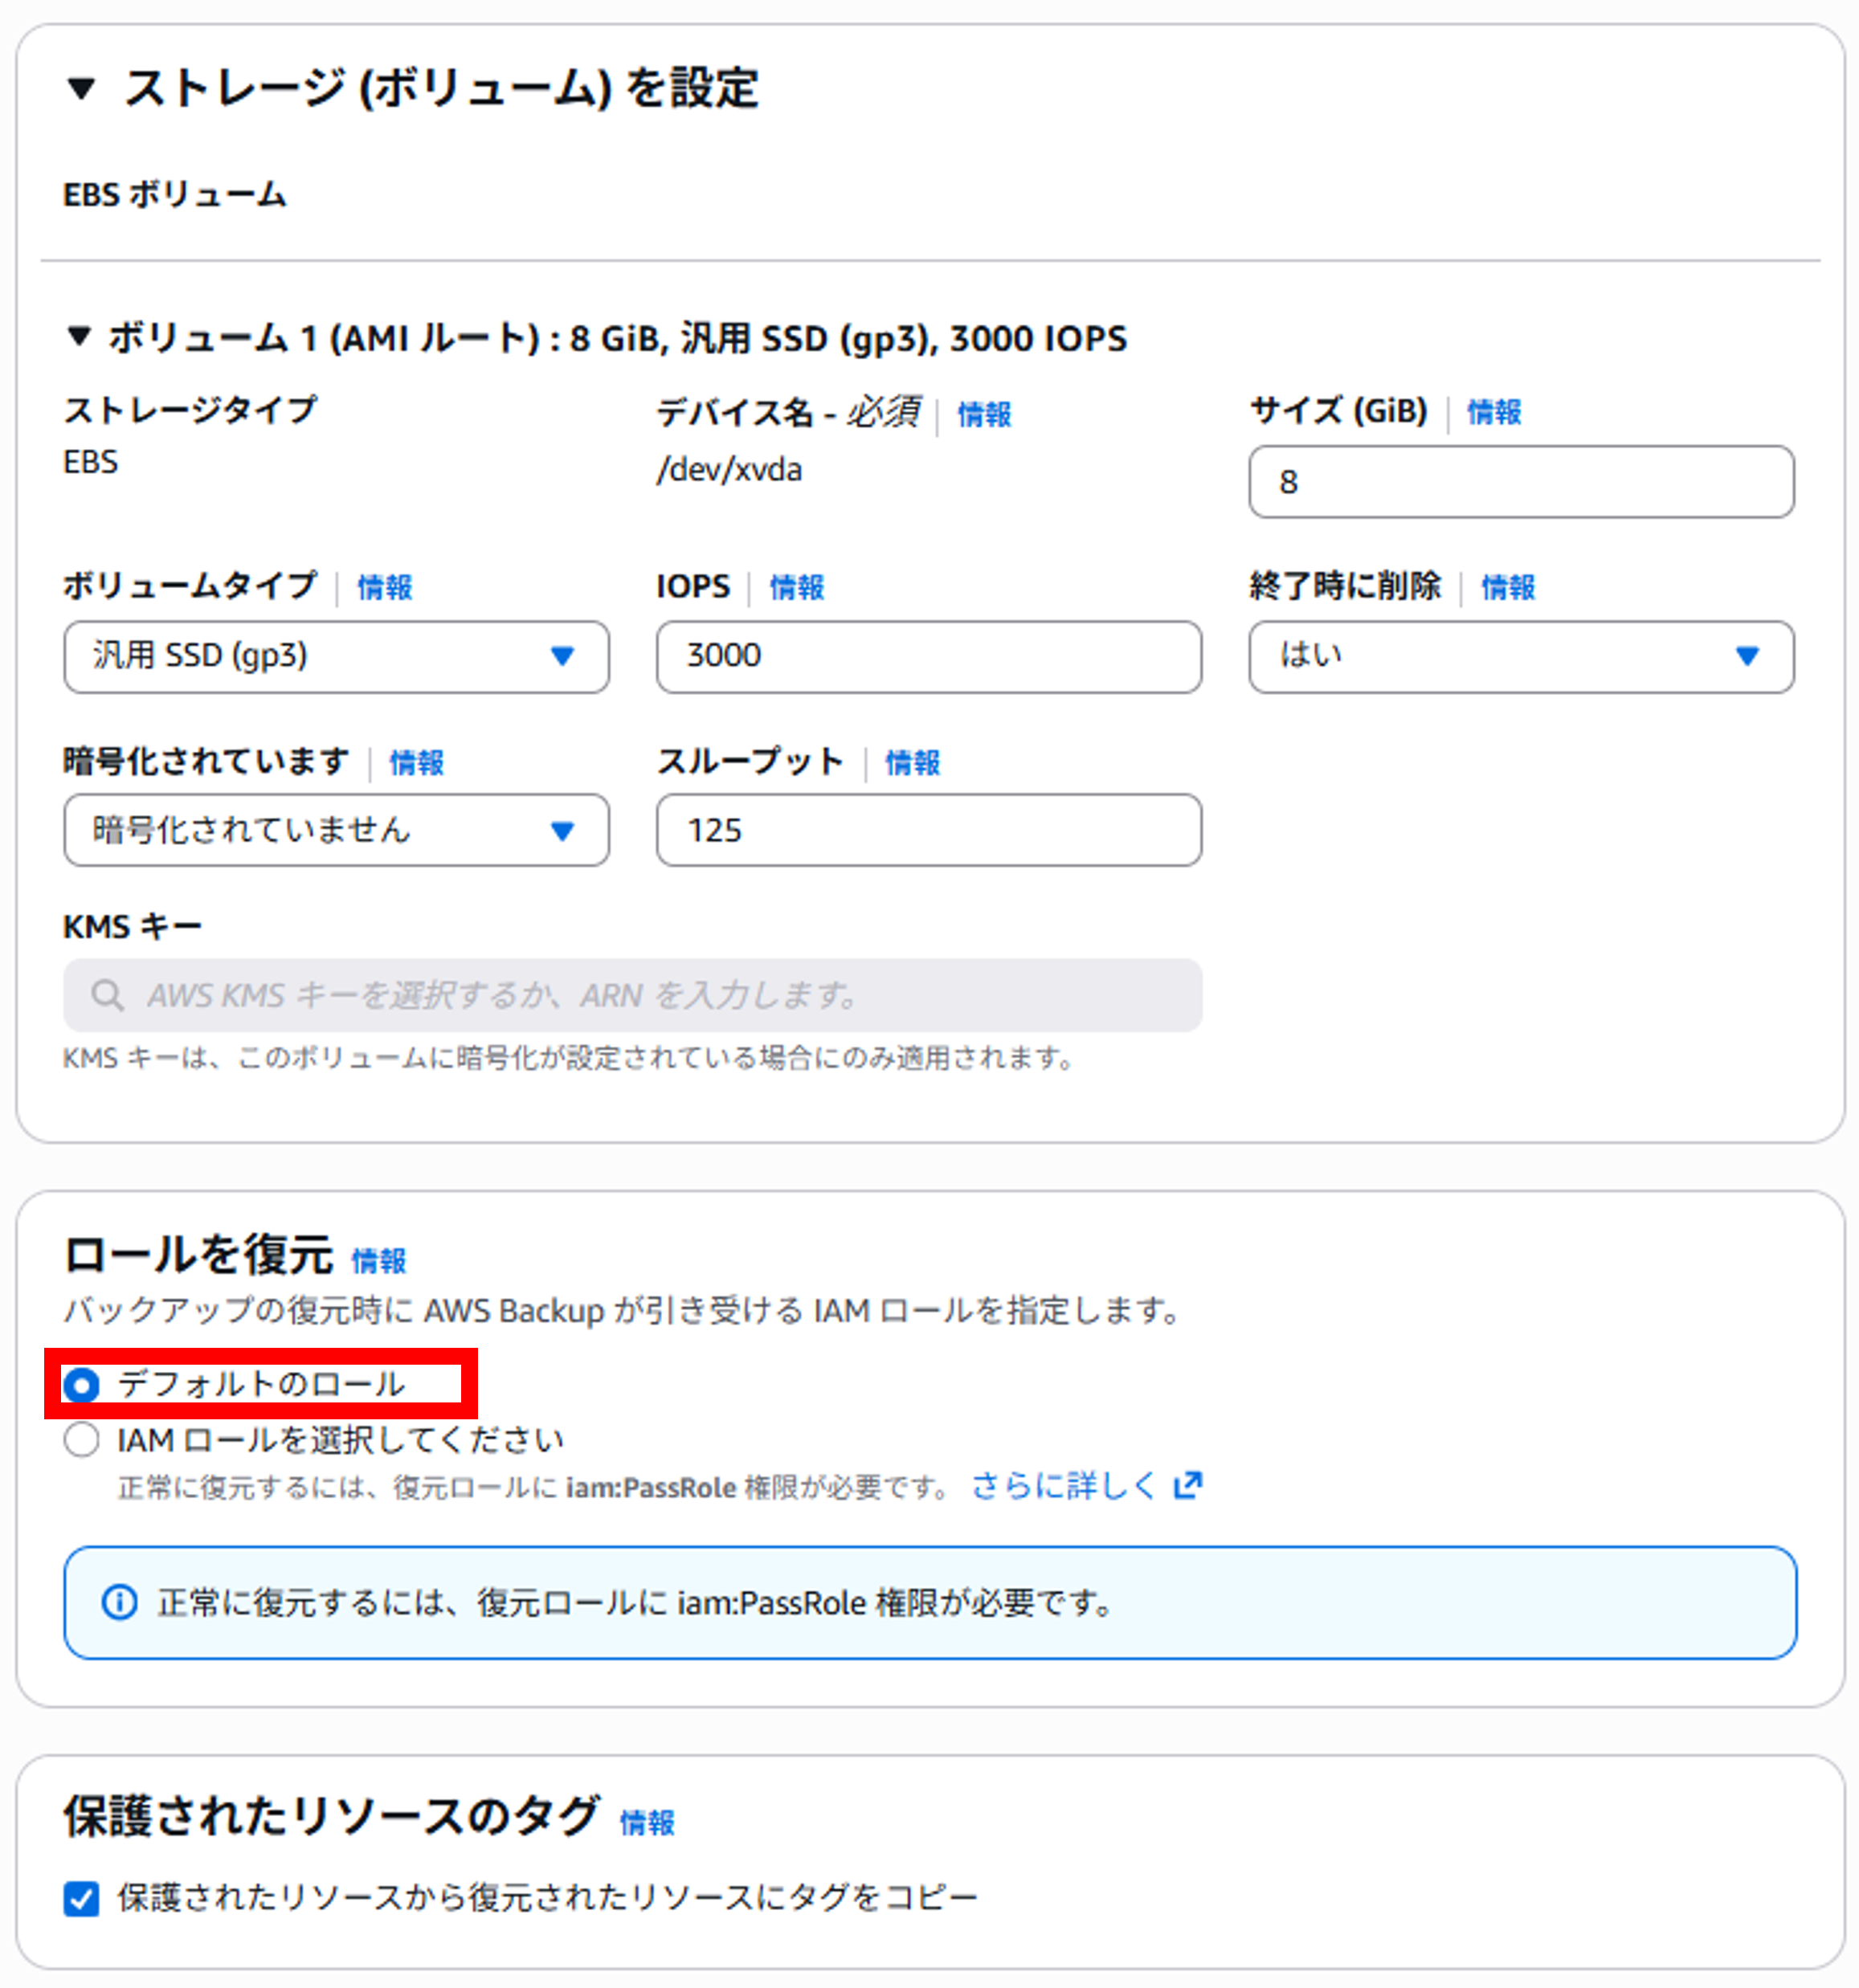Open the 情報 link beside 保護されたリソースのタグ

(647, 1823)
